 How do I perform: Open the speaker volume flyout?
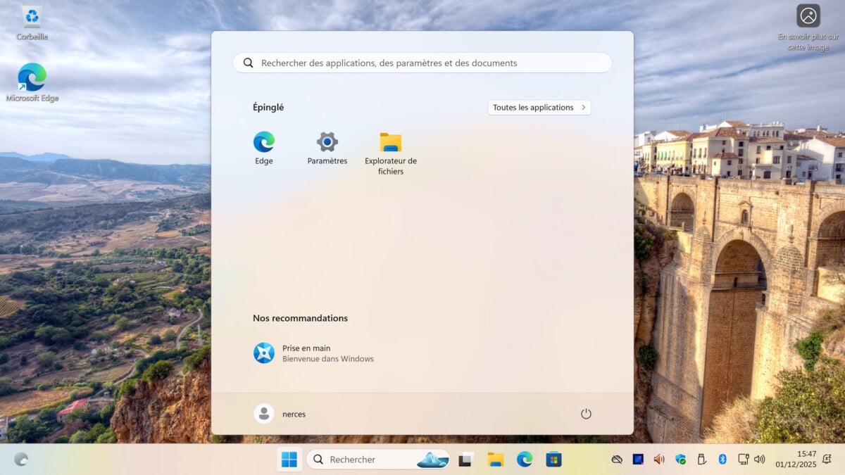pyautogui.click(x=759, y=460)
